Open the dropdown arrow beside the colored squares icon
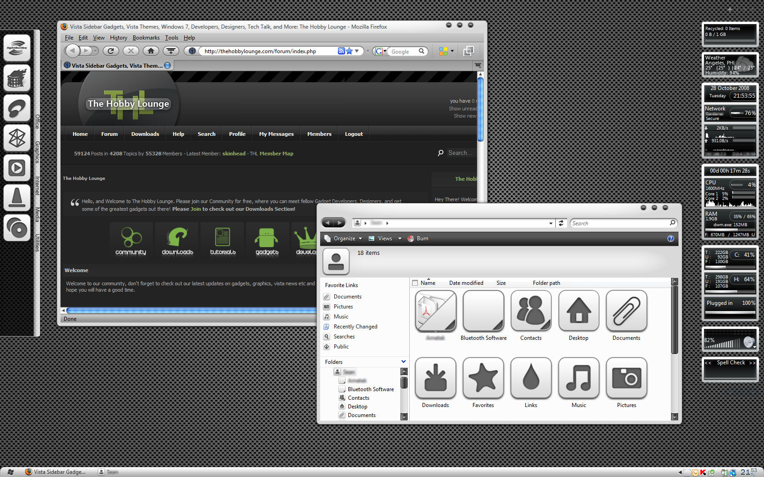Screen dimensions: 764x477 452,51
